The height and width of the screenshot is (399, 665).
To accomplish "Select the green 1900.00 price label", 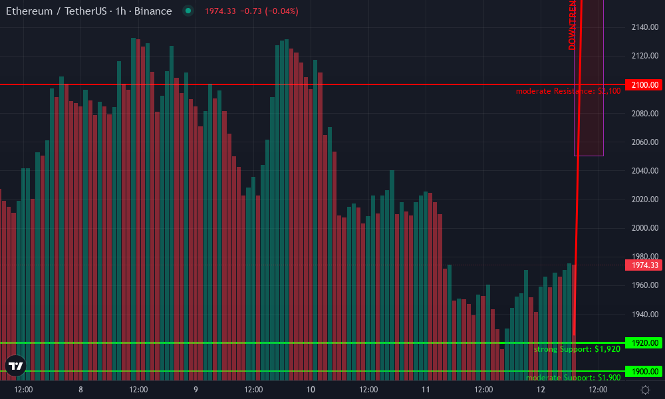I will click(x=642, y=370).
